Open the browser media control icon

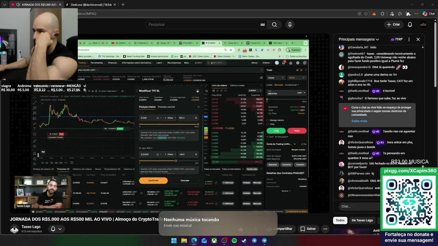(391, 14)
